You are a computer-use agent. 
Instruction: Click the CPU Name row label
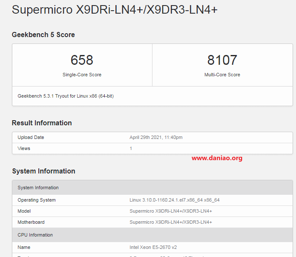coord(24,247)
